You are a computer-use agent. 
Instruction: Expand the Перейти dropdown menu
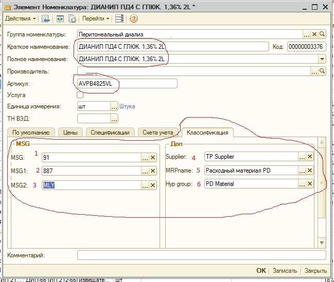[96, 19]
